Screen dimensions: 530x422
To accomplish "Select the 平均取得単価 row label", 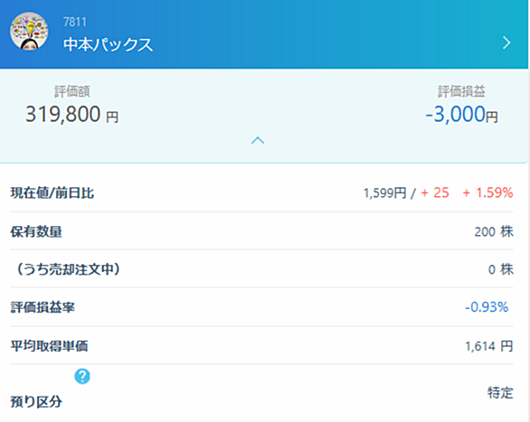I will 50,346.
